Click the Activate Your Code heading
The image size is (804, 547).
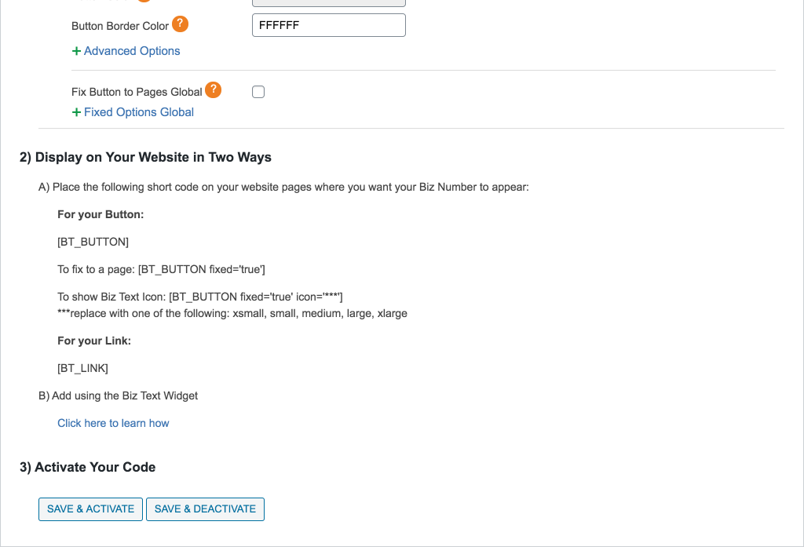(x=87, y=467)
